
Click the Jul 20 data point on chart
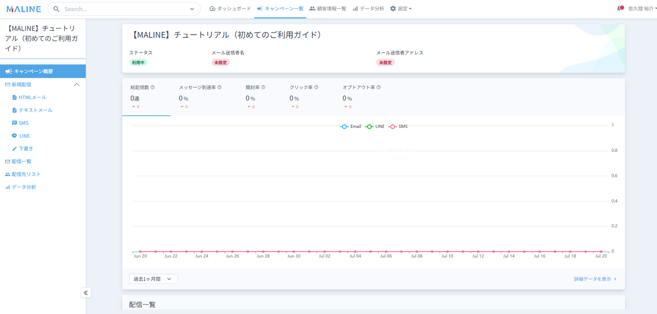coord(601,252)
